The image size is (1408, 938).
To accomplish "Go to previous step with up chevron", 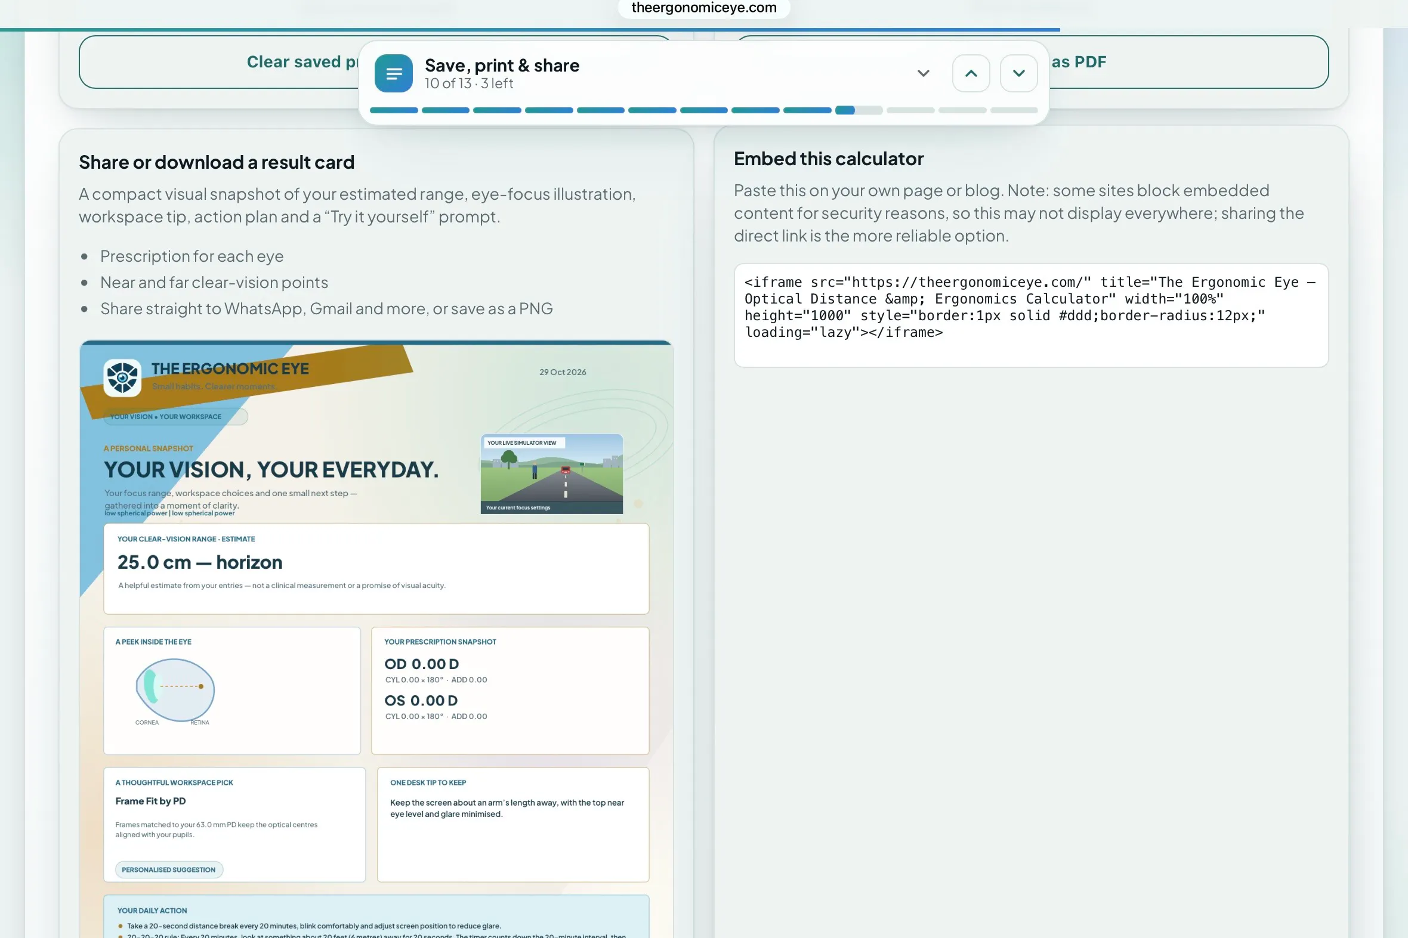I will (971, 73).
